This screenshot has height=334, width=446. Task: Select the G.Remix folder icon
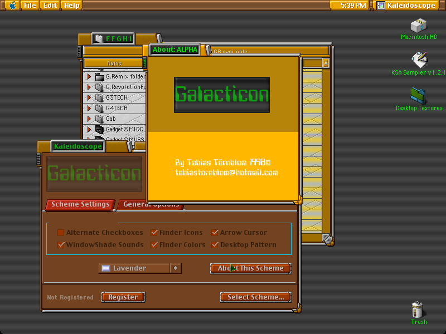coord(100,77)
